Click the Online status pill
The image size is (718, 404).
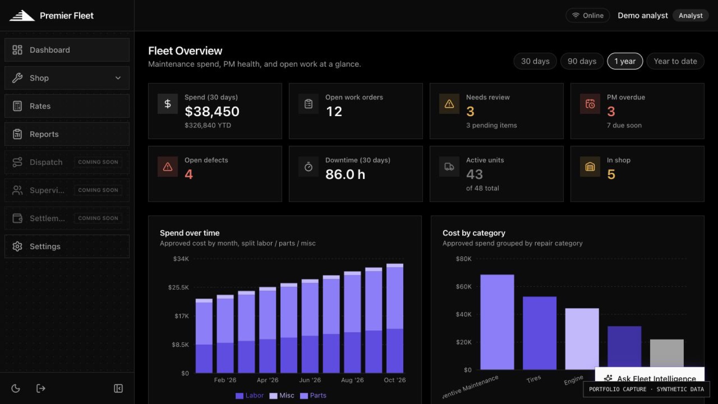(x=588, y=16)
